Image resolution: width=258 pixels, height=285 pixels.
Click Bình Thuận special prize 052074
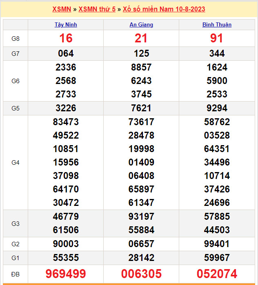coord(217,274)
